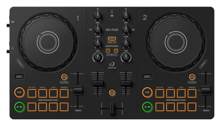Tap deck 1 bottom pad under HOT CUE
The height and width of the screenshot is (126, 221).
click(32, 107)
